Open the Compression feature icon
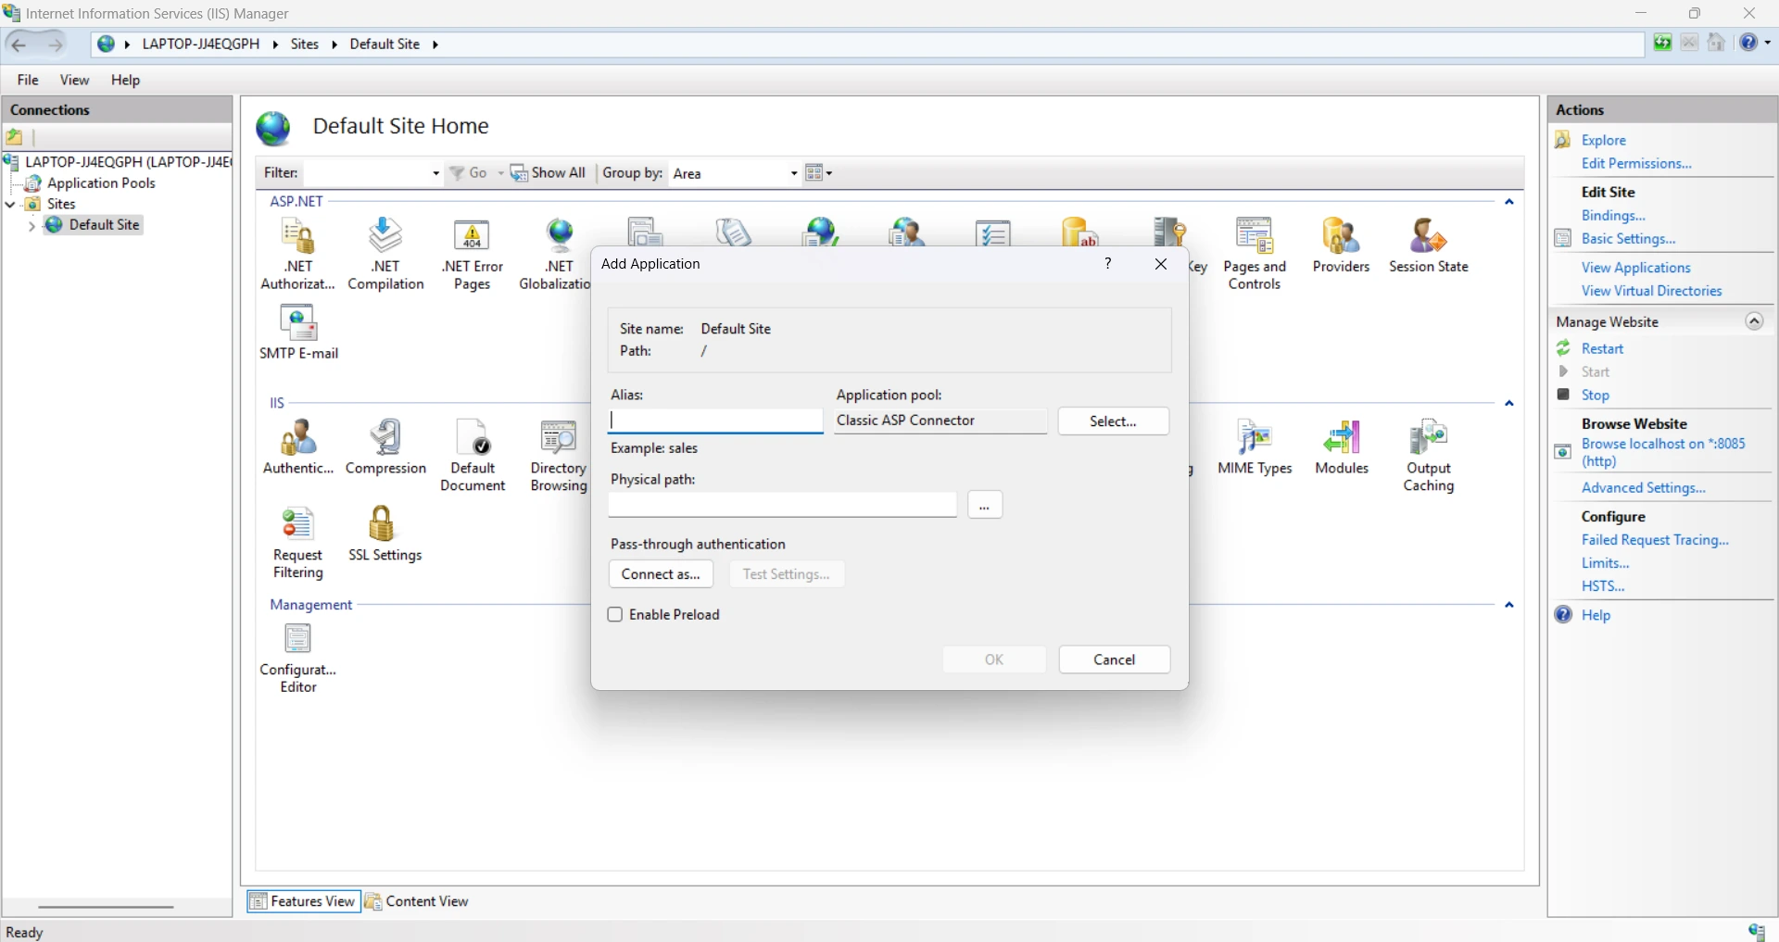 click(x=385, y=448)
